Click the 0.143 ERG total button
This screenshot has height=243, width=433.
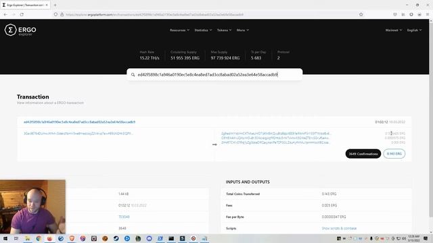[x=394, y=154]
